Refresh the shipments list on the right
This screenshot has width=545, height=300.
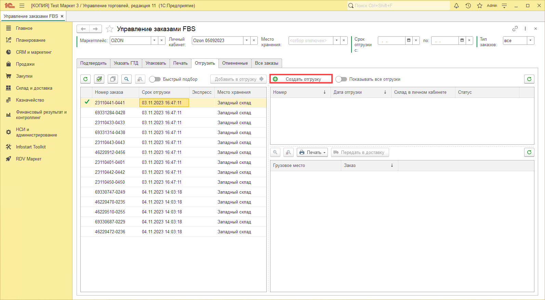pos(529,79)
